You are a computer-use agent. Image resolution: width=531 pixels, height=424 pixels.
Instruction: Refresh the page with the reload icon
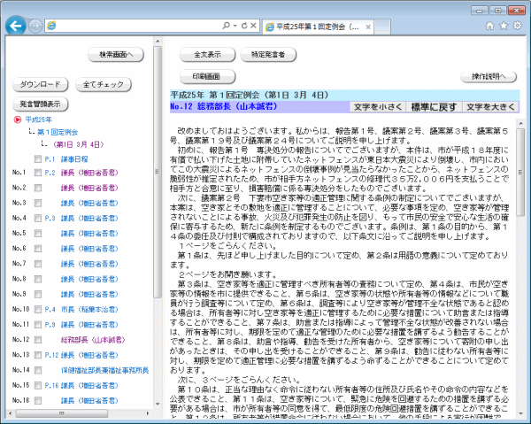pyautogui.click(x=244, y=26)
